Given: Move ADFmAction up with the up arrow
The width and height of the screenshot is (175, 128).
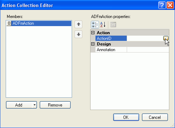Looking at the screenshot, I should tap(78, 24).
